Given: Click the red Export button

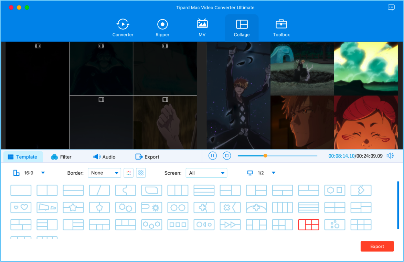Looking at the screenshot, I should pos(377,247).
